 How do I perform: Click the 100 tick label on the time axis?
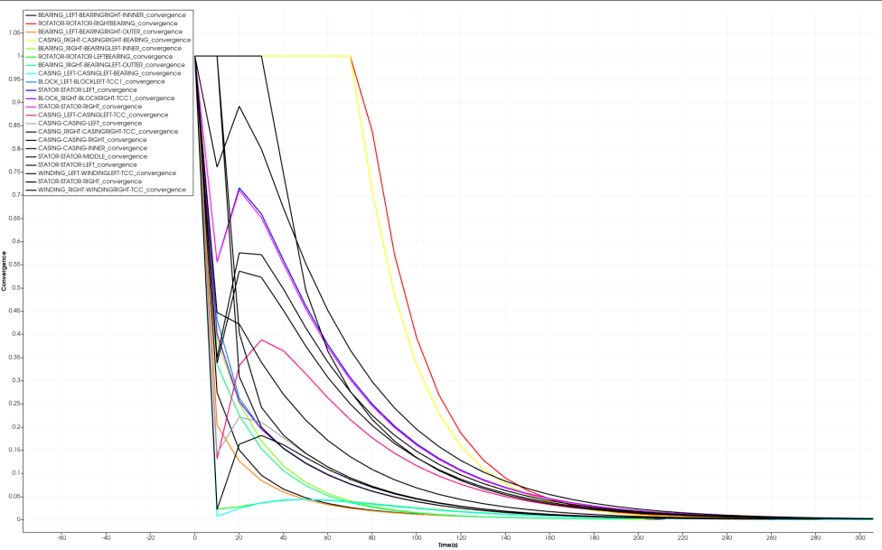pos(417,536)
